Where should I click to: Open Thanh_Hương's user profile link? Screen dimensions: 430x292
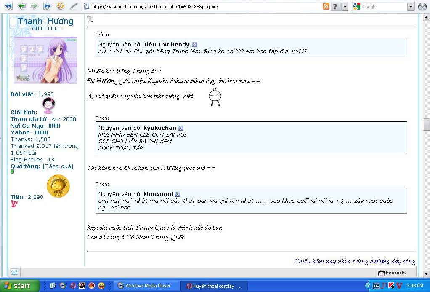click(45, 21)
